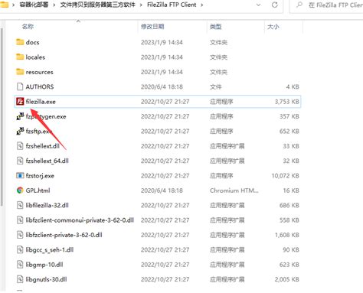The height and width of the screenshot is (293, 363).
Task: Sort by 名称 column header
Action: (x=28, y=26)
